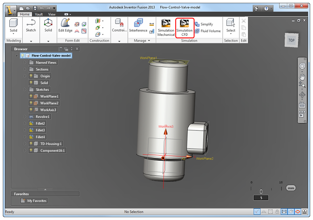Click the Measure tool in Manage panel
The height and width of the screenshot is (220, 313).
pyautogui.click(x=152, y=24)
